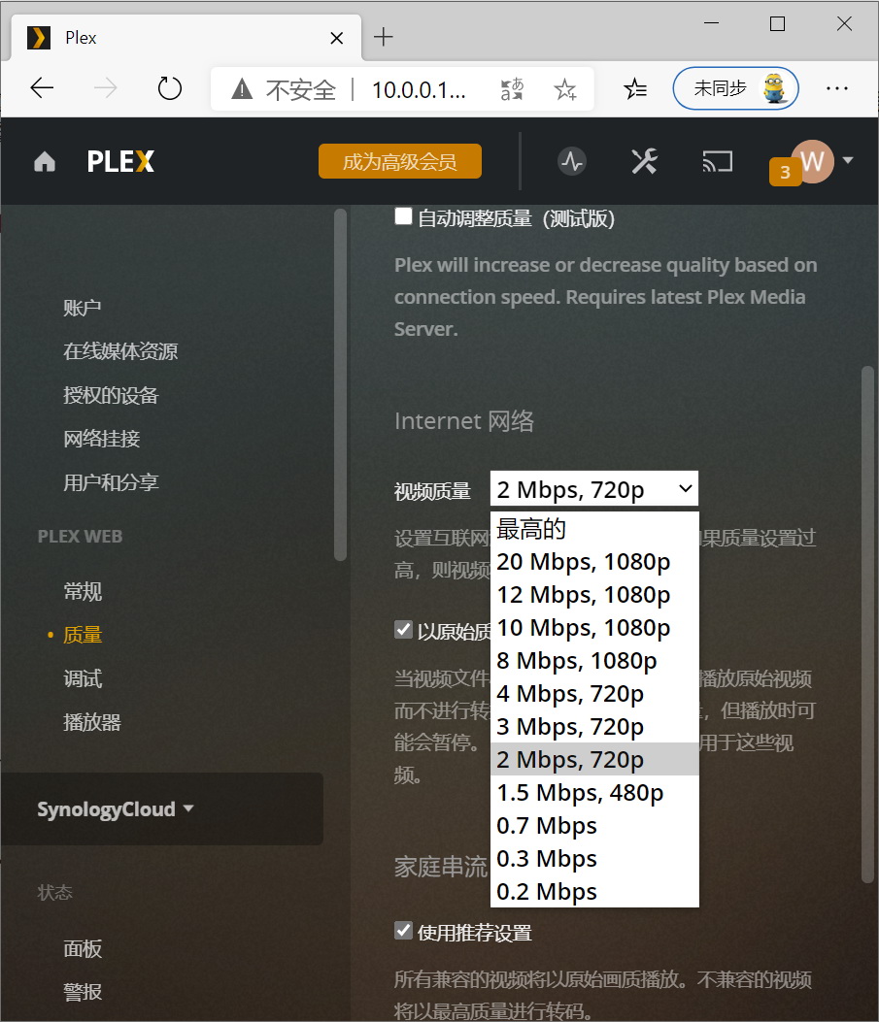
Task: Select 12 Mbps, 1080p option
Action: [x=594, y=595]
